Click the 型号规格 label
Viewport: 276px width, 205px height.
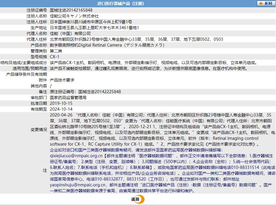[x=39, y=57]
